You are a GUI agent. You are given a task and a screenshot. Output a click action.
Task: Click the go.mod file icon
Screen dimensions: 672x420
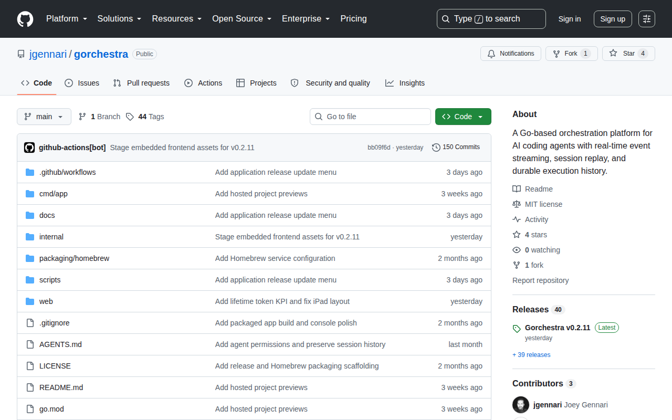[x=30, y=409]
